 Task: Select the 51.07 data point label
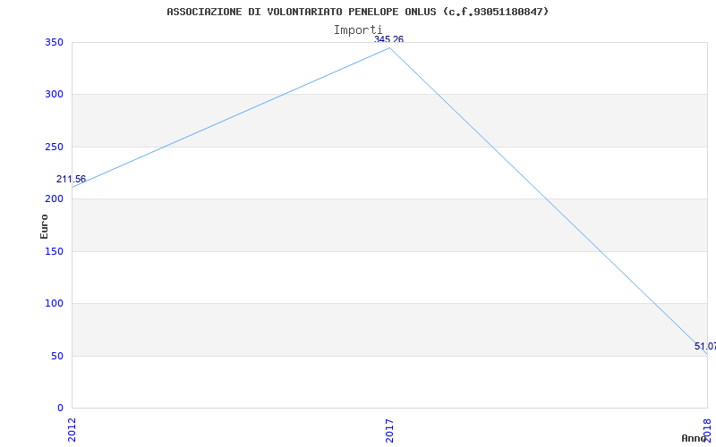(x=705, y=346)
